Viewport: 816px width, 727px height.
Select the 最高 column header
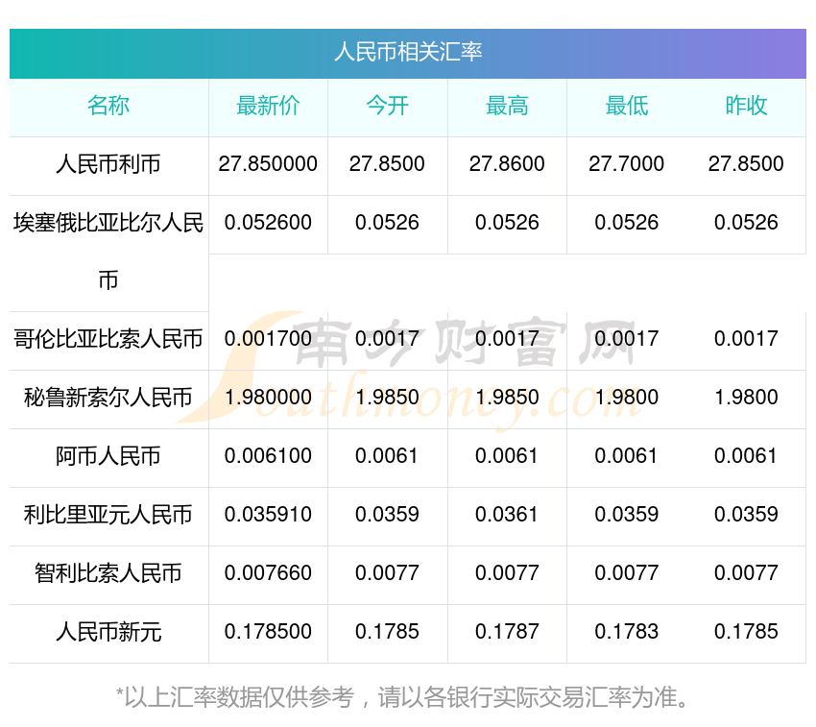tap(507, 106)
